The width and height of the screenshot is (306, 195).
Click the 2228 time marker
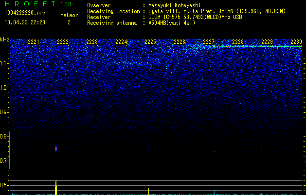tap(238, 42)
